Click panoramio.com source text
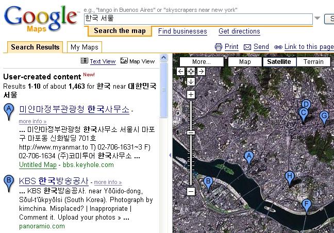The width and height of the screenshot is (334, 233). coord(42,226)
